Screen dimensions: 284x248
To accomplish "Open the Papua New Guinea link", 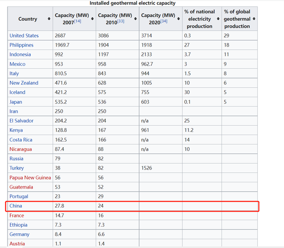I will point(30,177).
